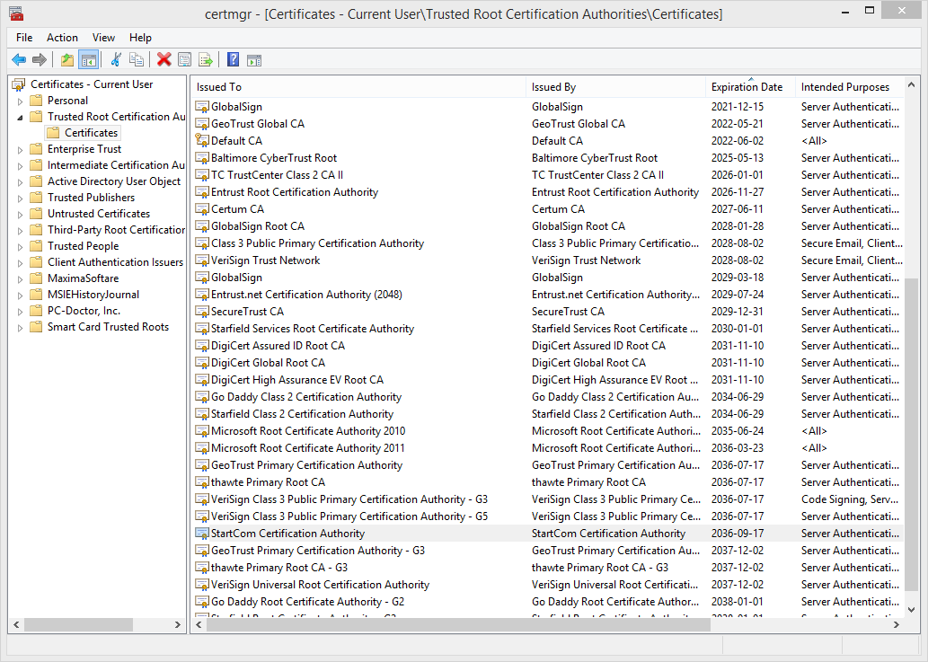Select the GlobalSign Root CA certificate name
This screenshot has width=928, height=662.
point(258,226)
